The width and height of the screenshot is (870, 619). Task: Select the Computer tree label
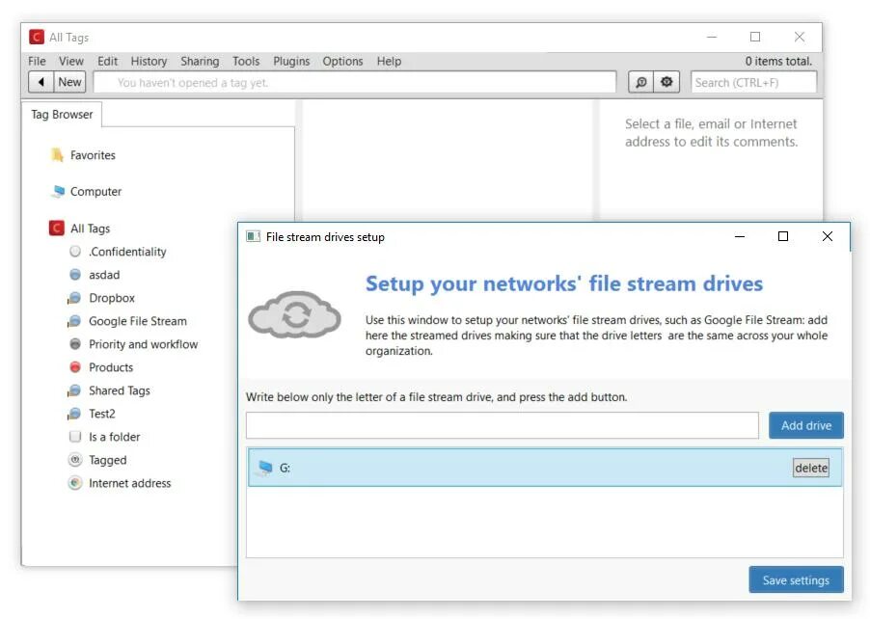click(x=95, y=191)
